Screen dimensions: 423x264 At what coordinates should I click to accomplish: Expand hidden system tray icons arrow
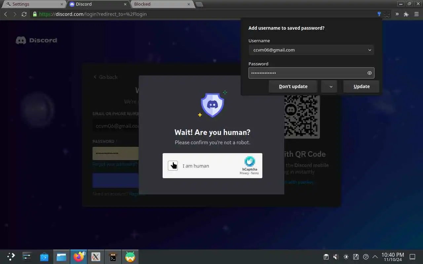click(375, 257)
